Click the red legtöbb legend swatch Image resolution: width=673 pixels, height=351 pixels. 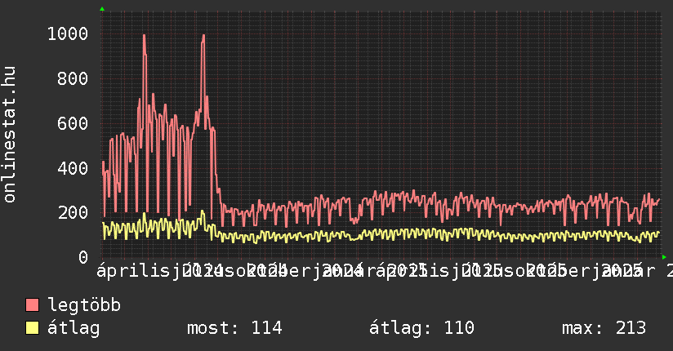point(33,306)
